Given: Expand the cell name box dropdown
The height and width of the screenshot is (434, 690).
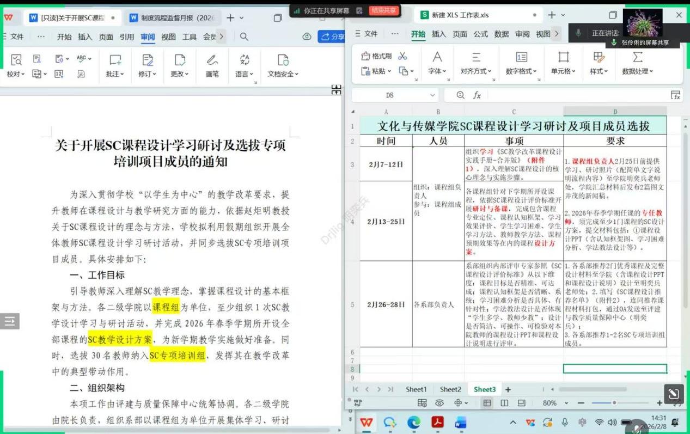Looking at the screenshot, I should [432, 95].
